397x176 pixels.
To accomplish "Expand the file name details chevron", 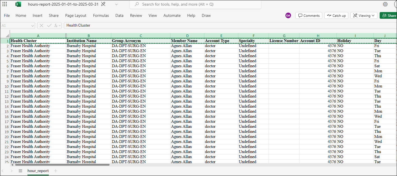I will click(116, 4).
